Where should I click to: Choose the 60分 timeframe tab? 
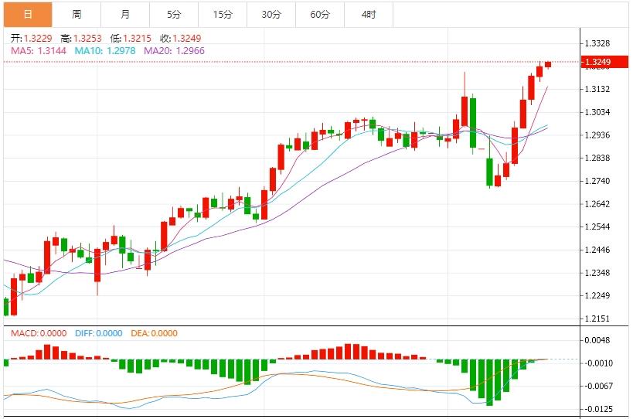[320, 14]
